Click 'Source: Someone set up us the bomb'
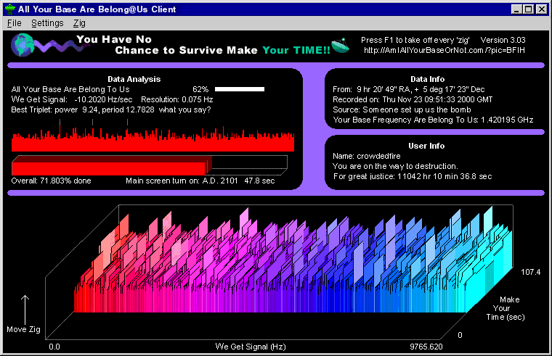The image size is (552, 356). [x=402, y=109]
